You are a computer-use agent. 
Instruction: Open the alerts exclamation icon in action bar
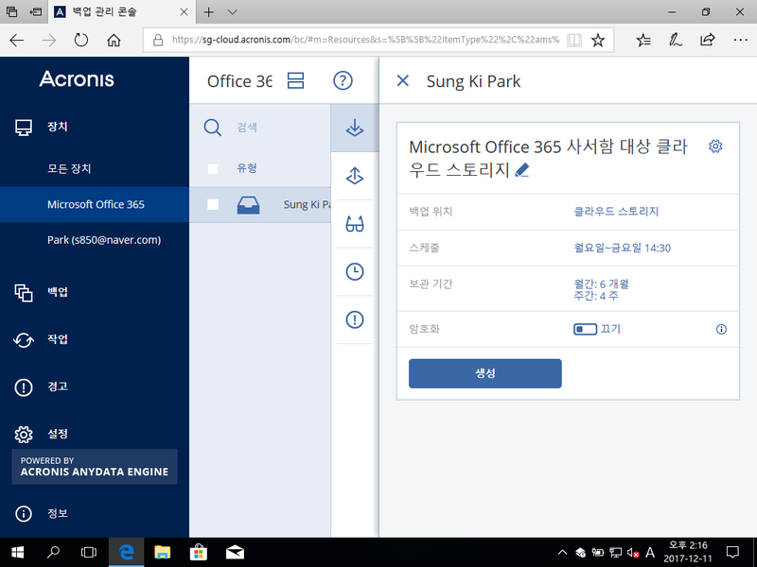354,319
